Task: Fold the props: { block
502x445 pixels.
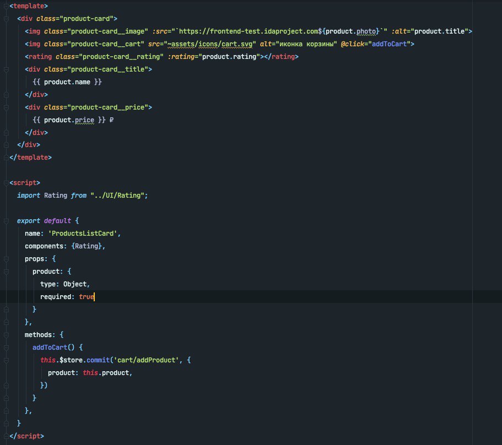Action: click(6, 259)
